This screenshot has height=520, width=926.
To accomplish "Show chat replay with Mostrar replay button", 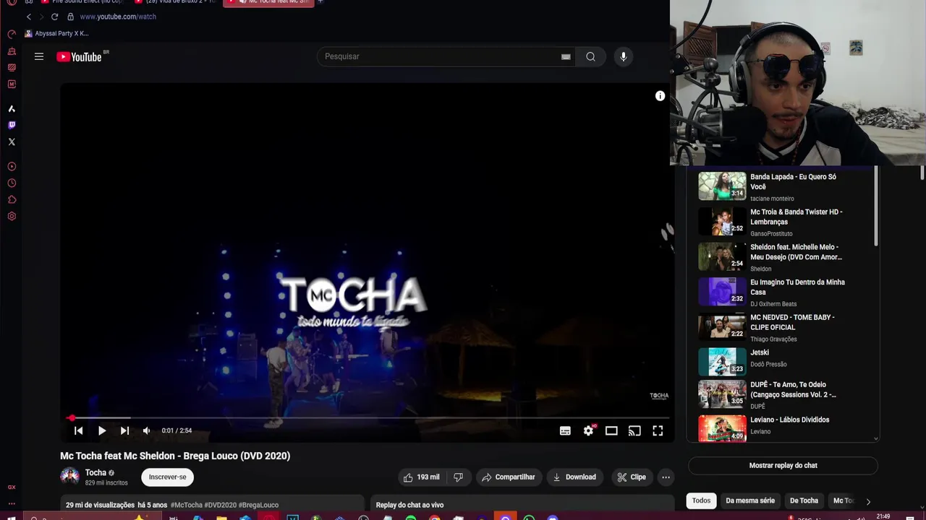I will [x=783, y=465].
